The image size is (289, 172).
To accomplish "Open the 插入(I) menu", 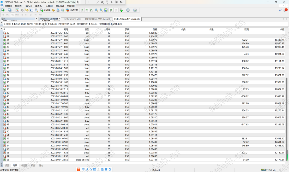I will point(29,6).
